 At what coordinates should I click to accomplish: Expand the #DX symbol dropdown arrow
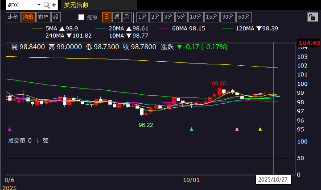(39, 5)
